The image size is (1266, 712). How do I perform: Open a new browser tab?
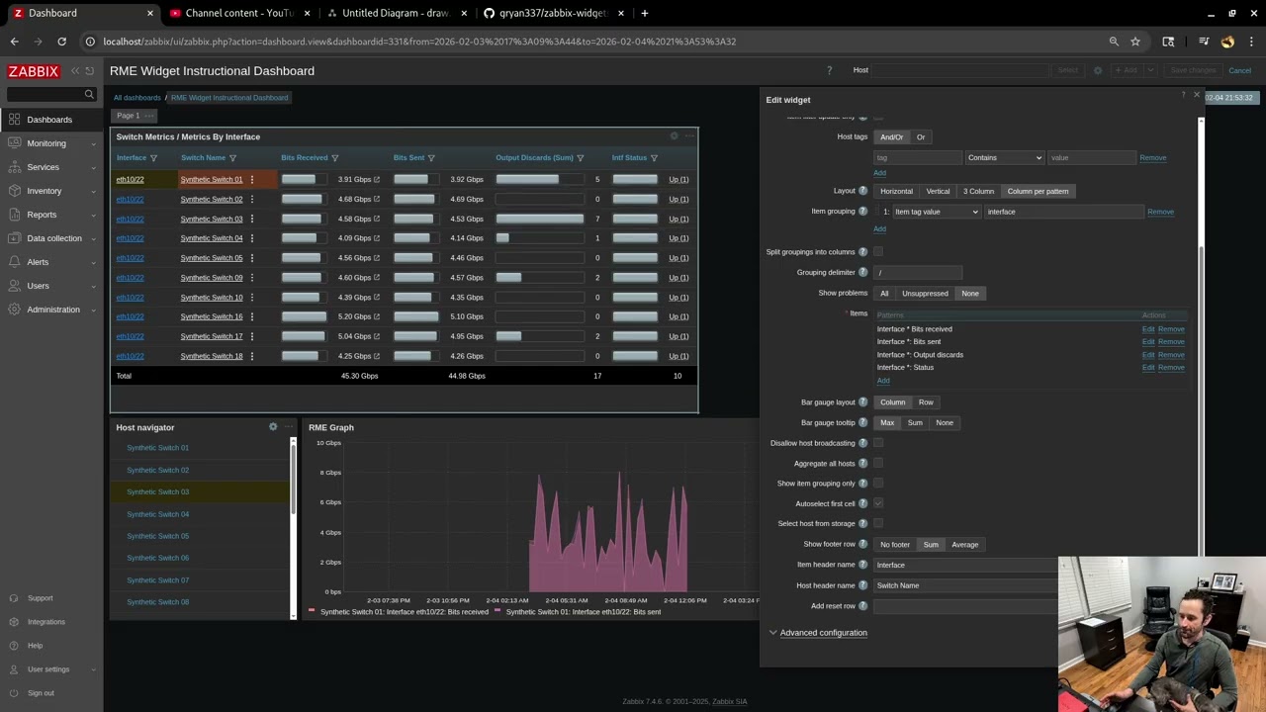coord(644,13)
